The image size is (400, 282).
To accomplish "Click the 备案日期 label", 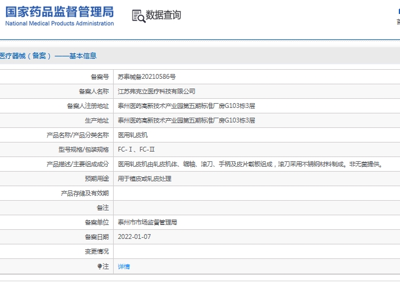I will [97, 237].
